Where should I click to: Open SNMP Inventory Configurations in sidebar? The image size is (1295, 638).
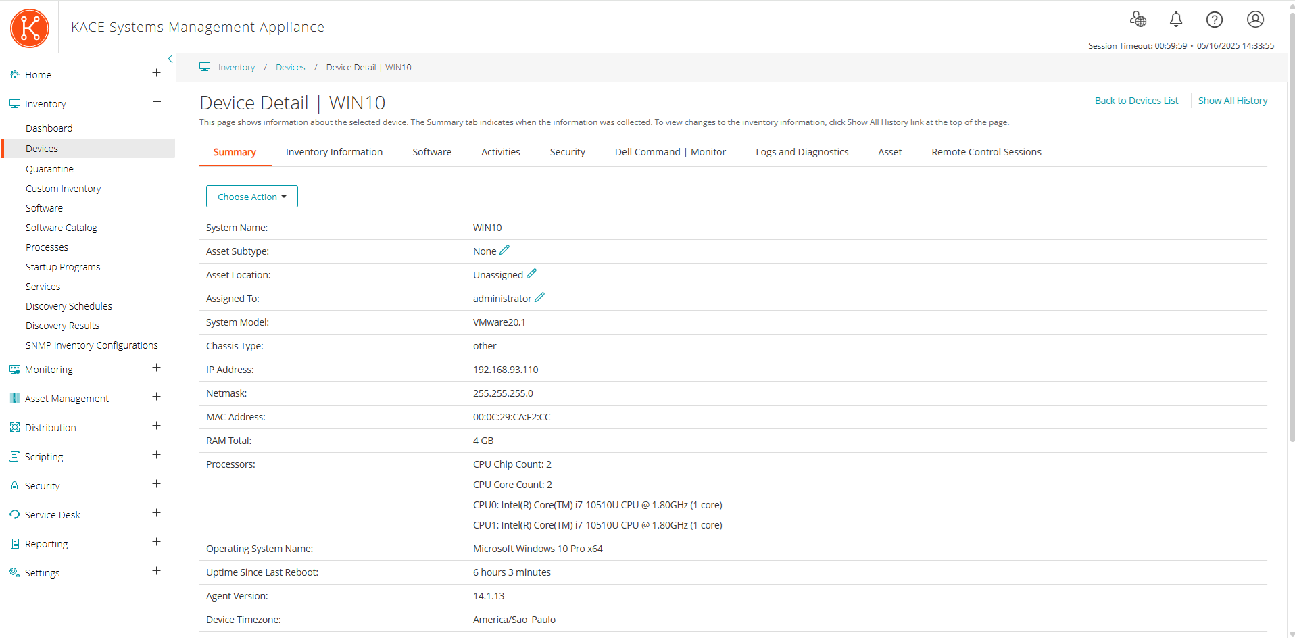[92, 345]
